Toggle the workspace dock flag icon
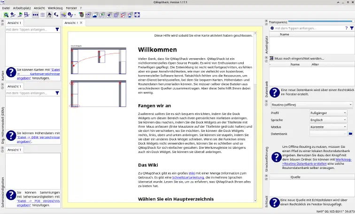The image size is (355, 214). (102, 15)
